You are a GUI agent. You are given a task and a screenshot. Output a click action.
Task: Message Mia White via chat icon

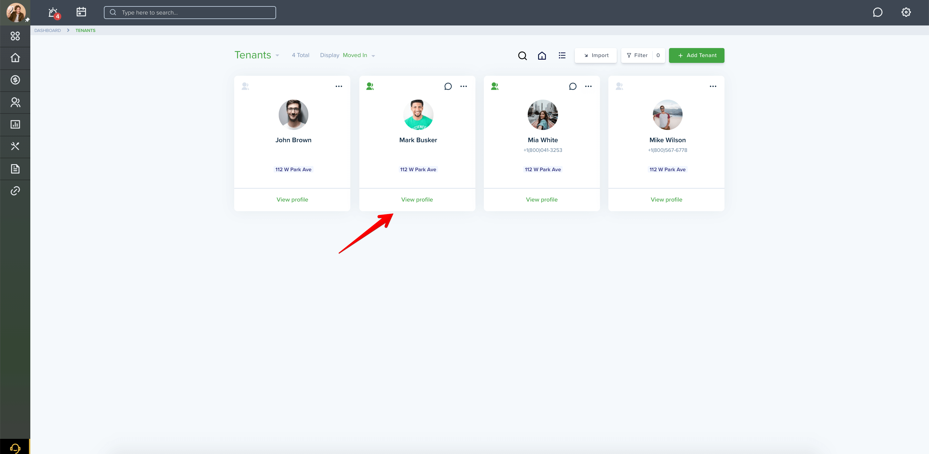573,86
